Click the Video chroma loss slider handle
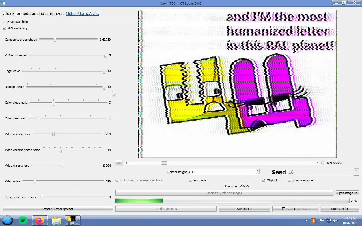This screenshot has height=226, width=362. click(x=62, y=166)
